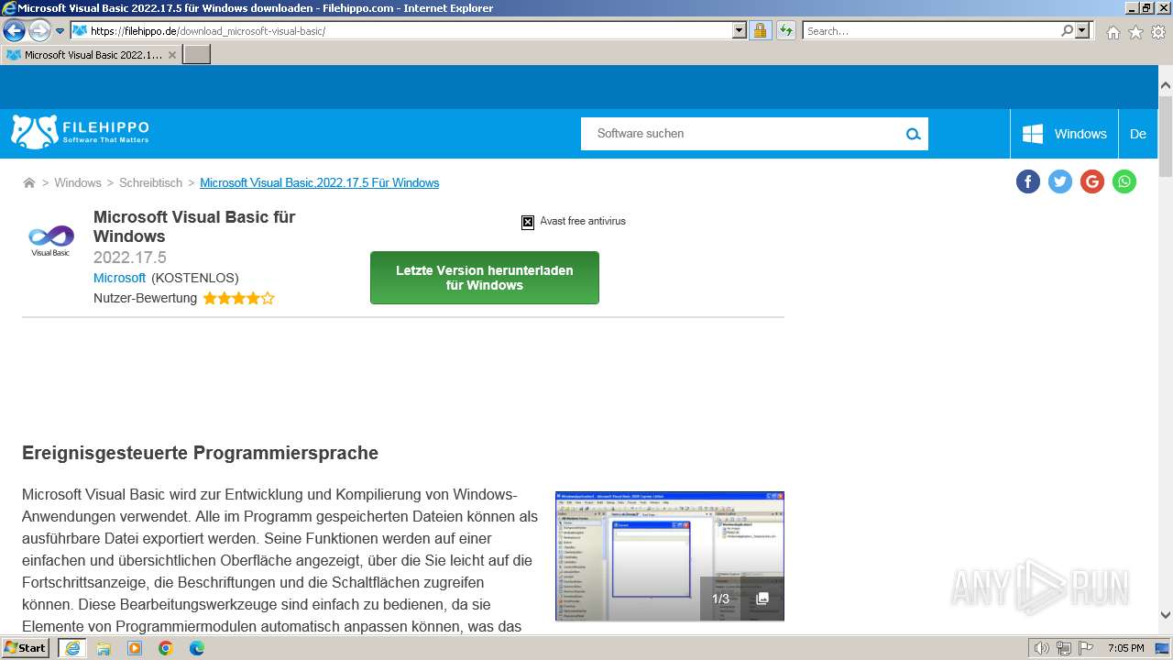Viewport: 1173px width, 660px height.
Task: Click the 2022.17.5 version text
Action: [130, 258]
